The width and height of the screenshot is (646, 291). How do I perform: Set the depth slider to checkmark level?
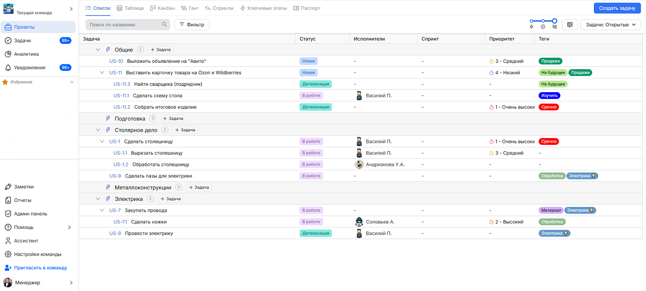coord(543,21)
